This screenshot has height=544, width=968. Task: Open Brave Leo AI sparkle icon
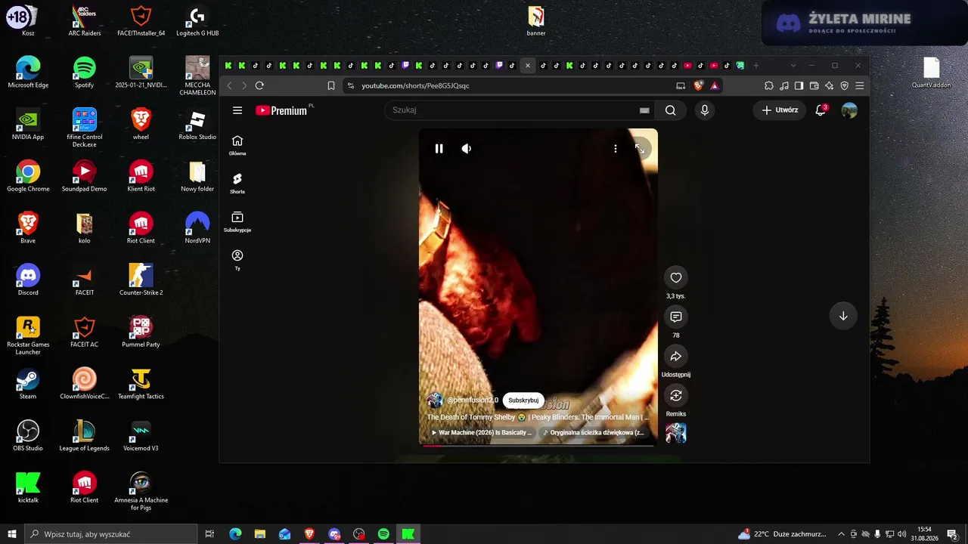coord(830,86)
